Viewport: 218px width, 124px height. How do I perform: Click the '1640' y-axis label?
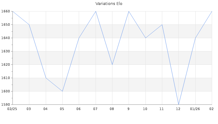pyautogui.click(x=6, y=38)
